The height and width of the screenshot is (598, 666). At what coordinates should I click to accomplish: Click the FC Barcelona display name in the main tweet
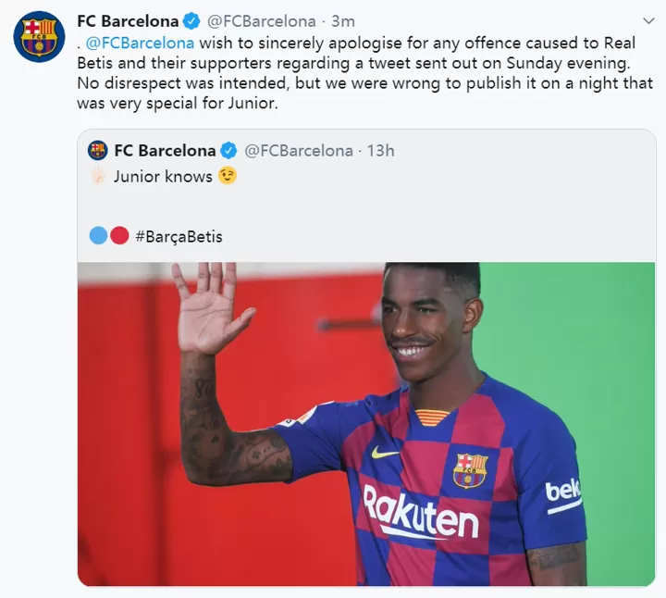point(129,20)
